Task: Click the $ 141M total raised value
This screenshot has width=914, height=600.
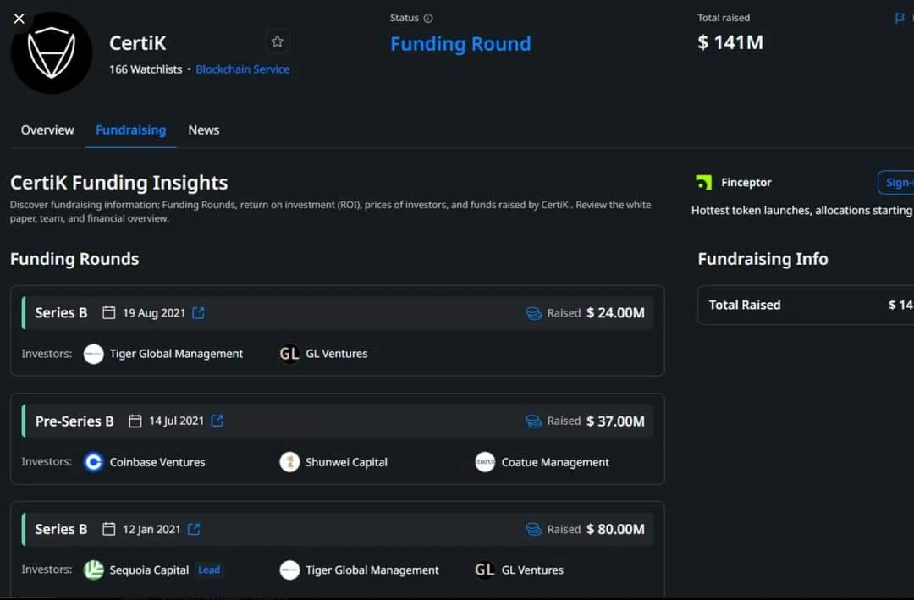Action: 730,42
